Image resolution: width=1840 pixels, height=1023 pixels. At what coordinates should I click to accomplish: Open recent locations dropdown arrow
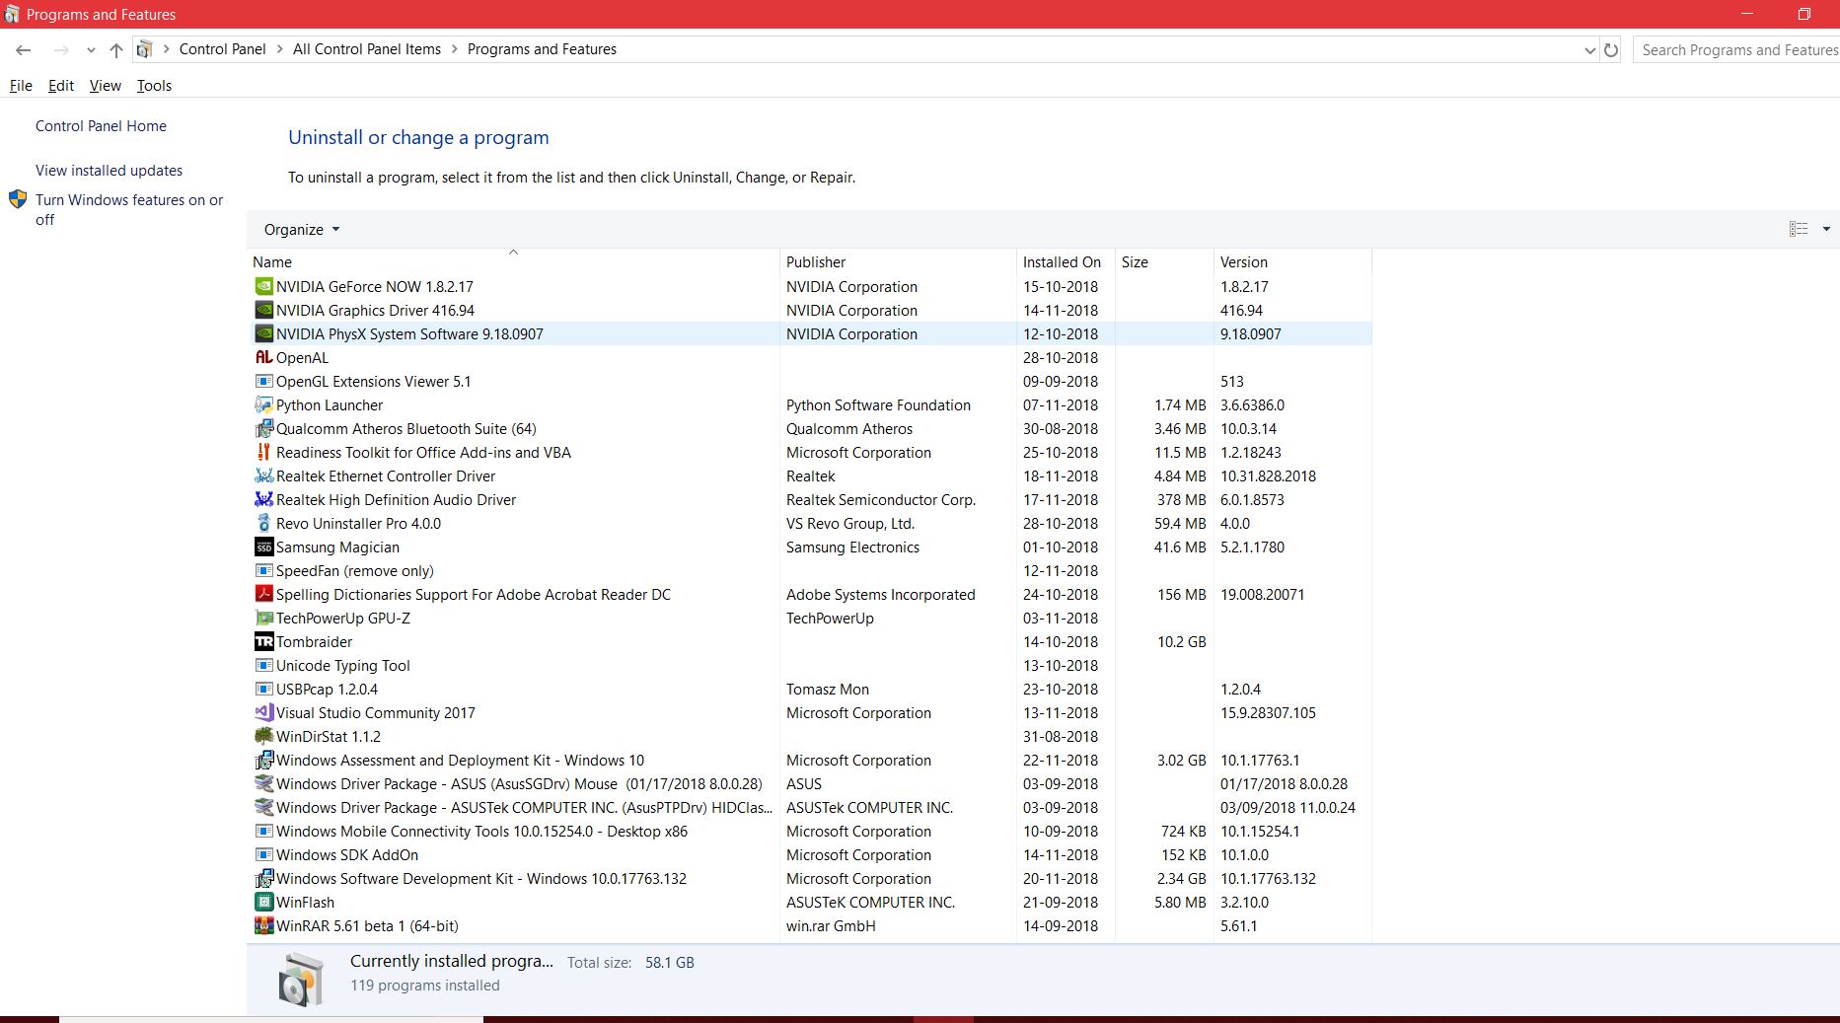click(91, 50)
